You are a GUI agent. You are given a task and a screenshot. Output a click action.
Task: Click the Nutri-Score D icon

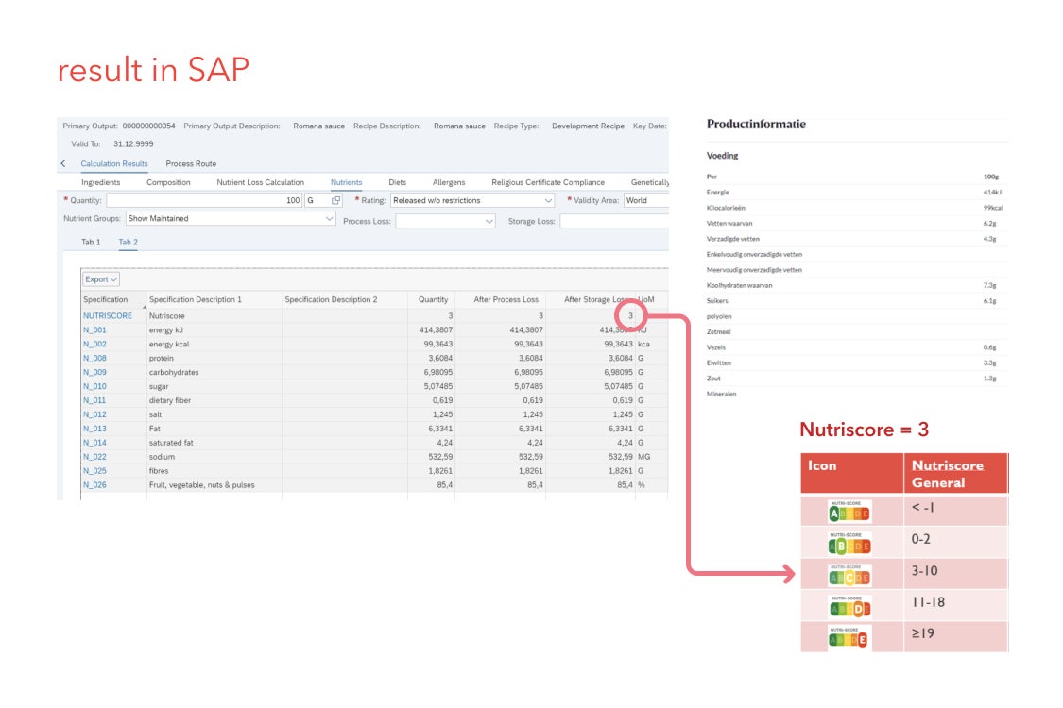[x=849, y=606]
